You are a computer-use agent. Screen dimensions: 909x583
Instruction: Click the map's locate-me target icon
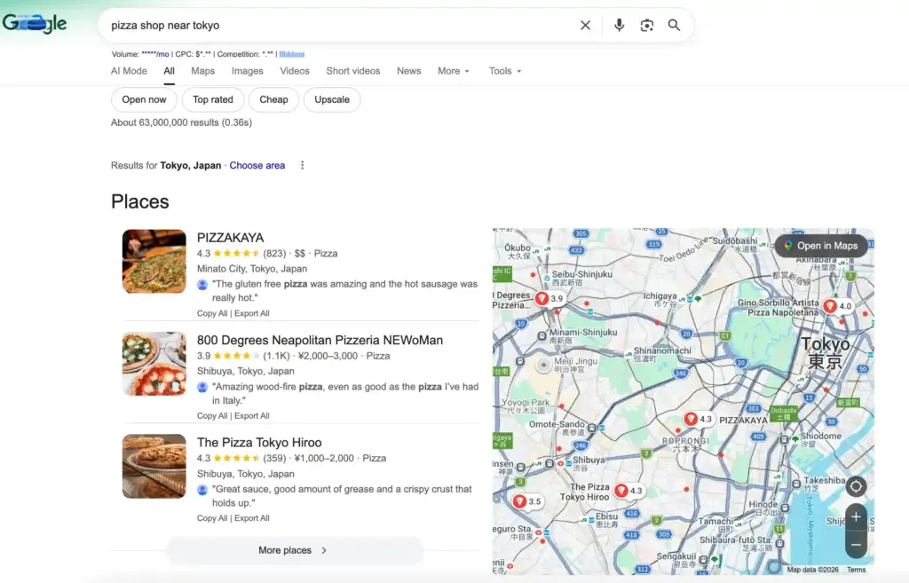coord(856,486)
